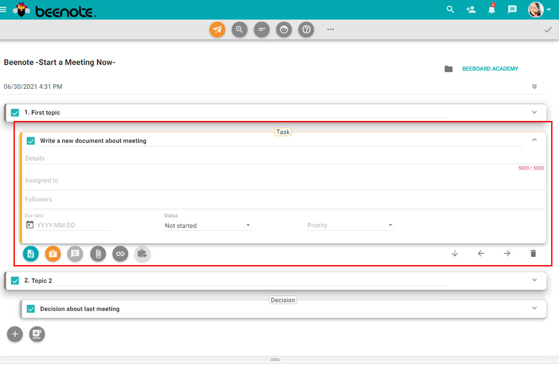Open the help question mark icon
The image size is (559, 366).
[x=306, y=29]
